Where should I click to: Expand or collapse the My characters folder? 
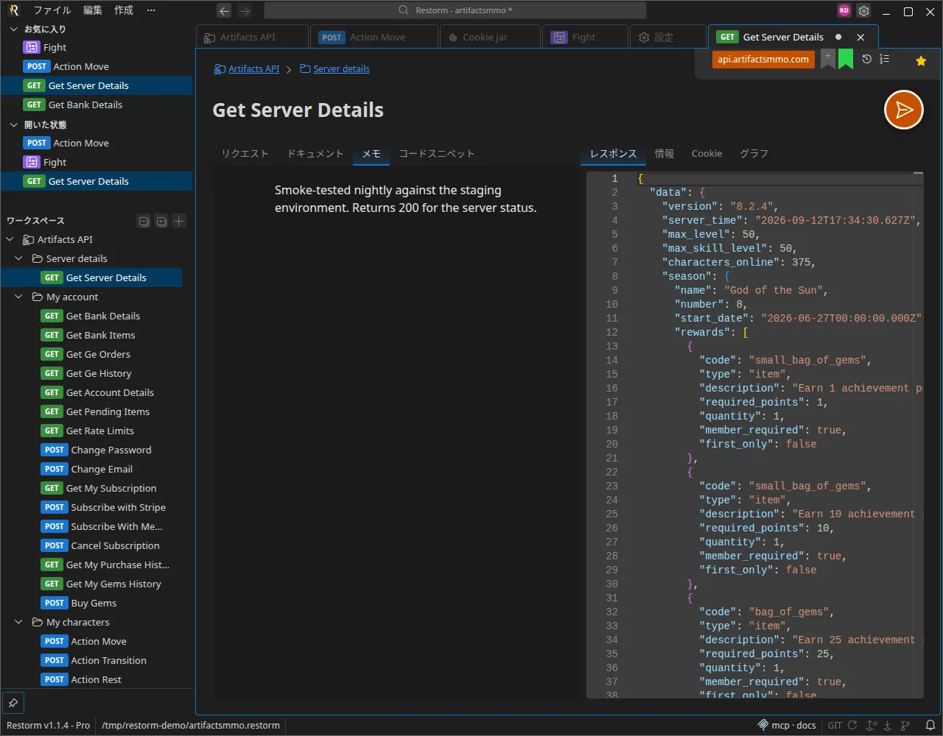pyautogui.click(x=19, y=622)
